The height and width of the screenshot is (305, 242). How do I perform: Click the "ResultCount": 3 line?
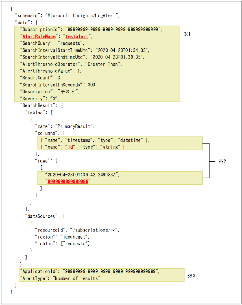pyautogui.click(x=41, y=78)
